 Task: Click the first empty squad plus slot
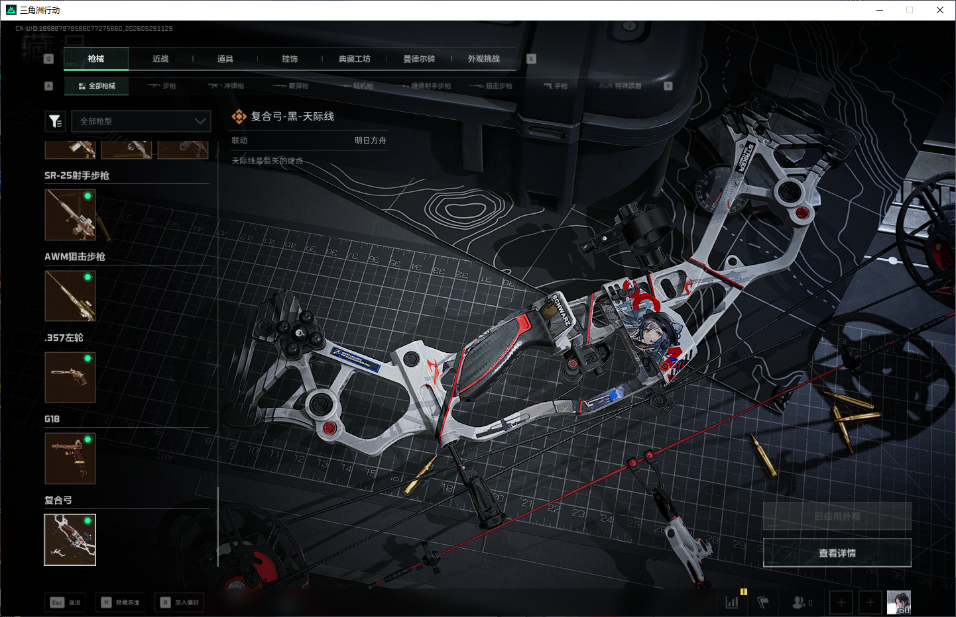click(x=841, y=602)
